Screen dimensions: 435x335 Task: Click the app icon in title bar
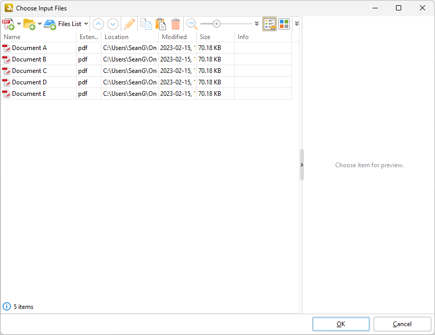click(x=9, y=8)
